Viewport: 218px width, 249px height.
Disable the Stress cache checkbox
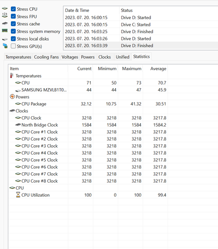tap(13, 24)
